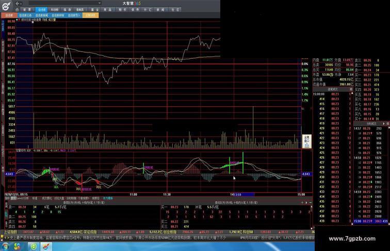Click the 买一 88.23 bid row
390x251 pixels.
[189, 207]
